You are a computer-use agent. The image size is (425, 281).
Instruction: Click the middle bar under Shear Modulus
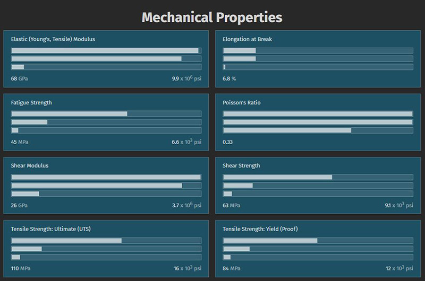click(x=106, y=186)
